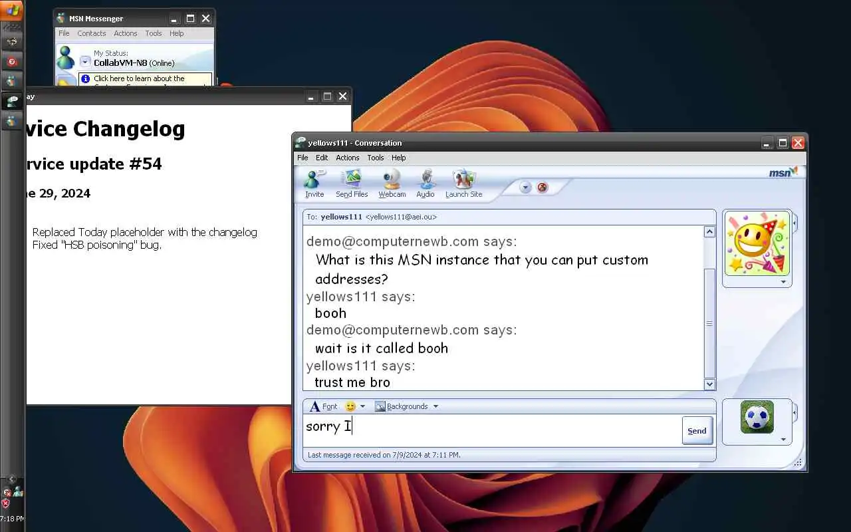Screen dimensions: 851x532
Task: Click the MSN butterfly logo in the conversation window
Action: (783, 172)
